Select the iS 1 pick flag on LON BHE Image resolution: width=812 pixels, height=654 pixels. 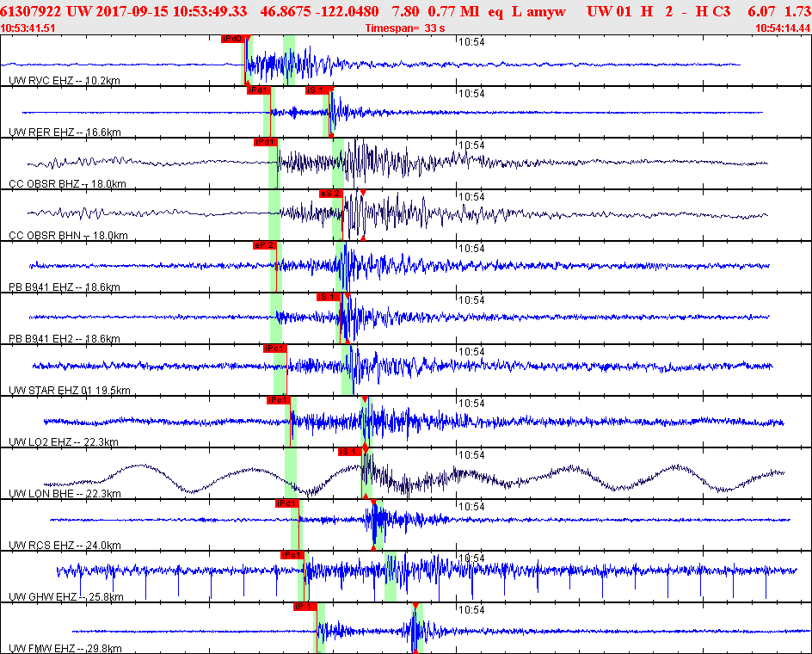tap(348, 452)
